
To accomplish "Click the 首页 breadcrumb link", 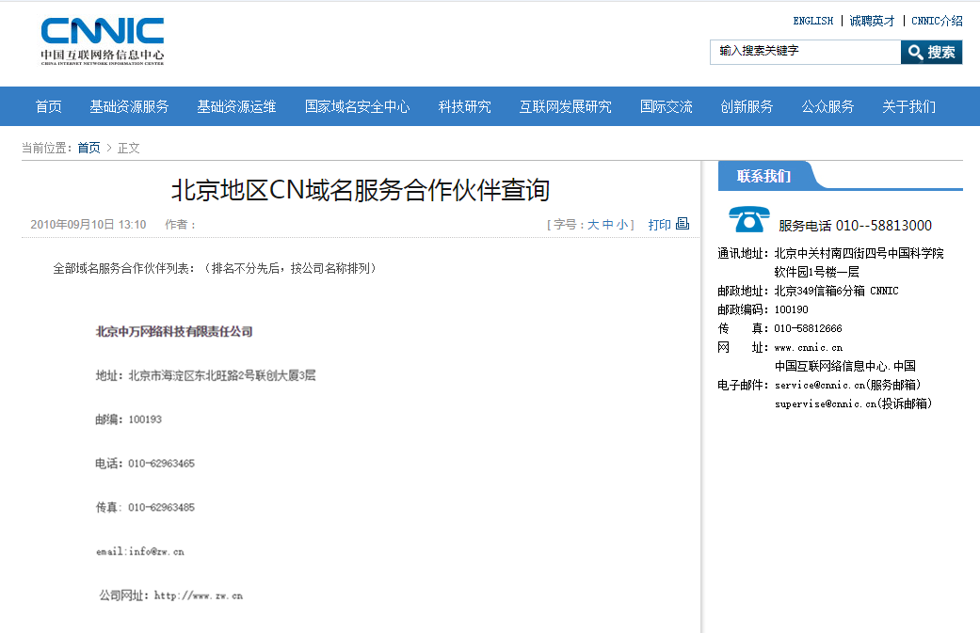I will coord(88,148).
